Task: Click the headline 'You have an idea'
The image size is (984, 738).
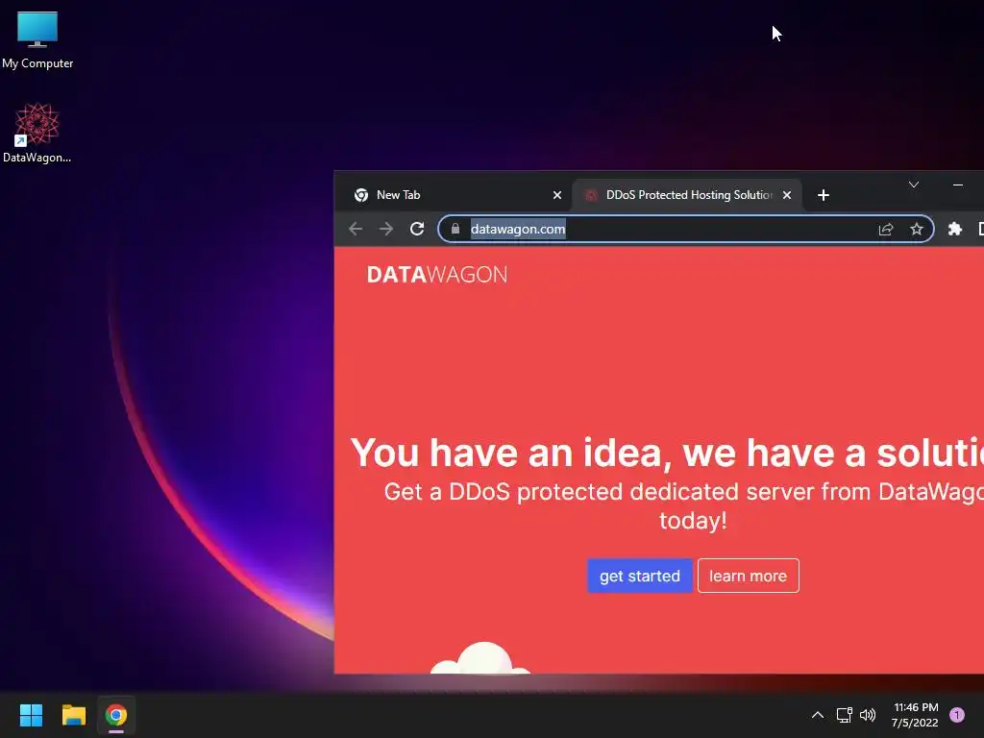Action: [x=511, y=453]
